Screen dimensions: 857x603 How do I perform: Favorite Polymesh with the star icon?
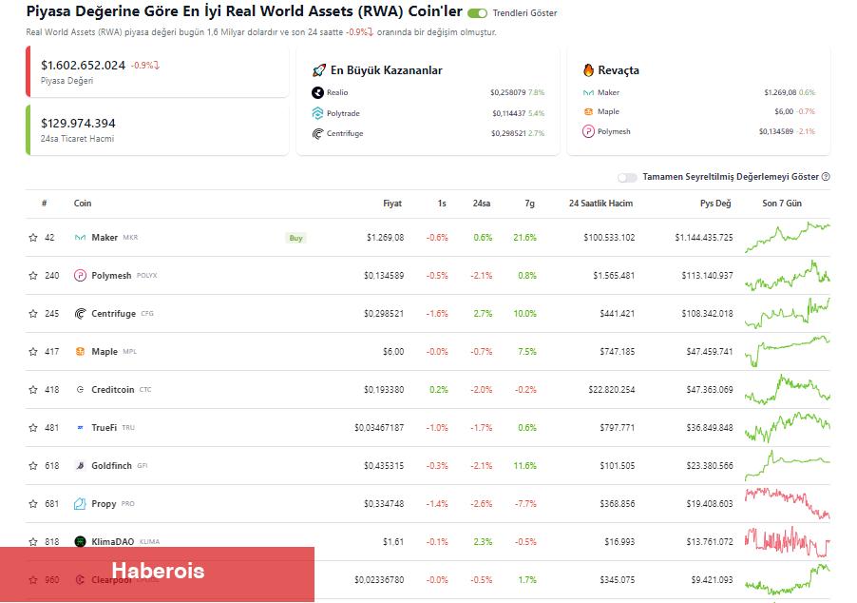pos(33,276)
